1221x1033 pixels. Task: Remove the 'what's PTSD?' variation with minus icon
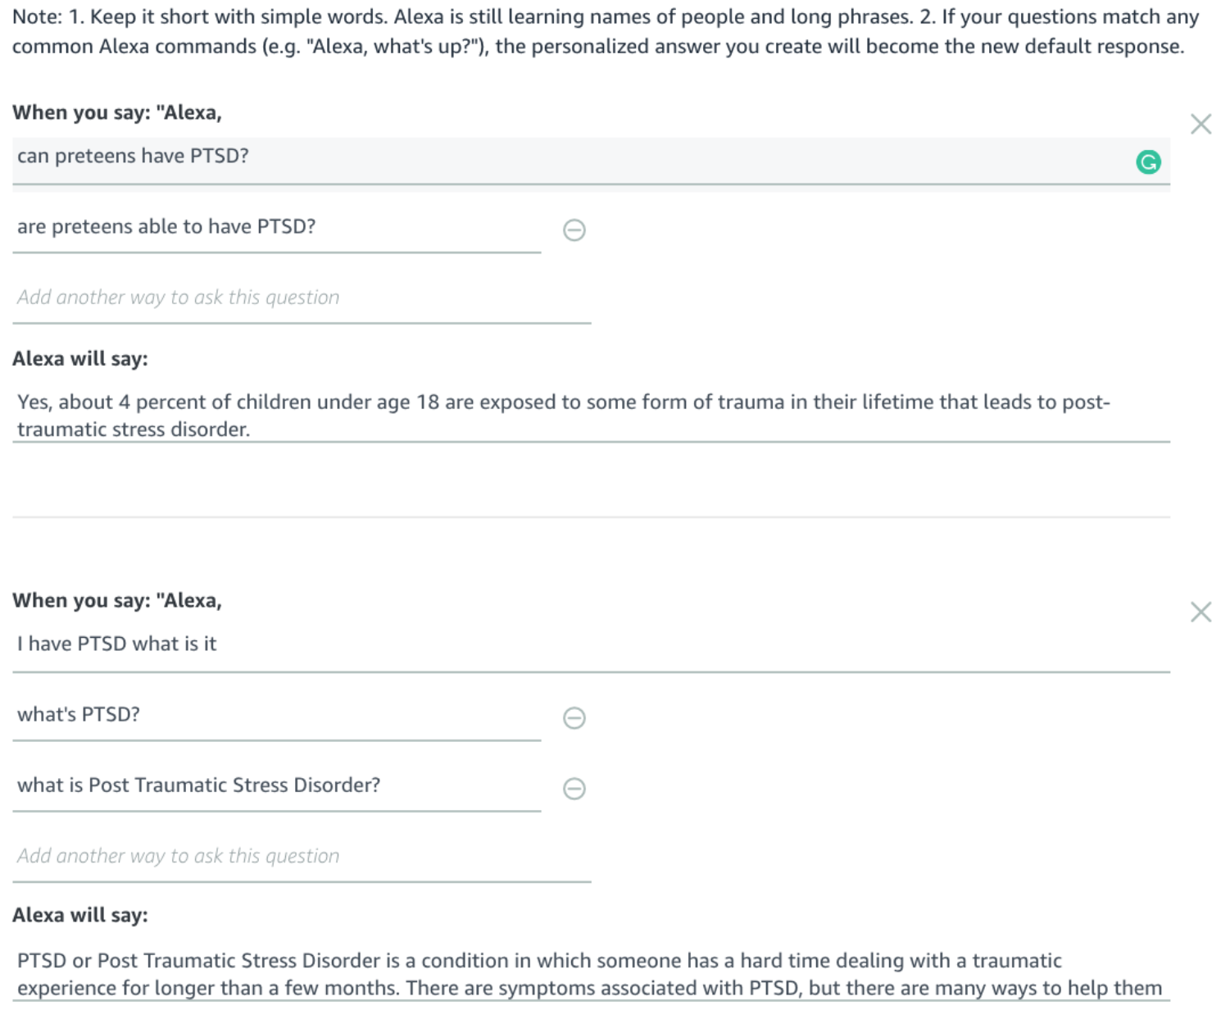pyautogui.click(x=574, y=718)
